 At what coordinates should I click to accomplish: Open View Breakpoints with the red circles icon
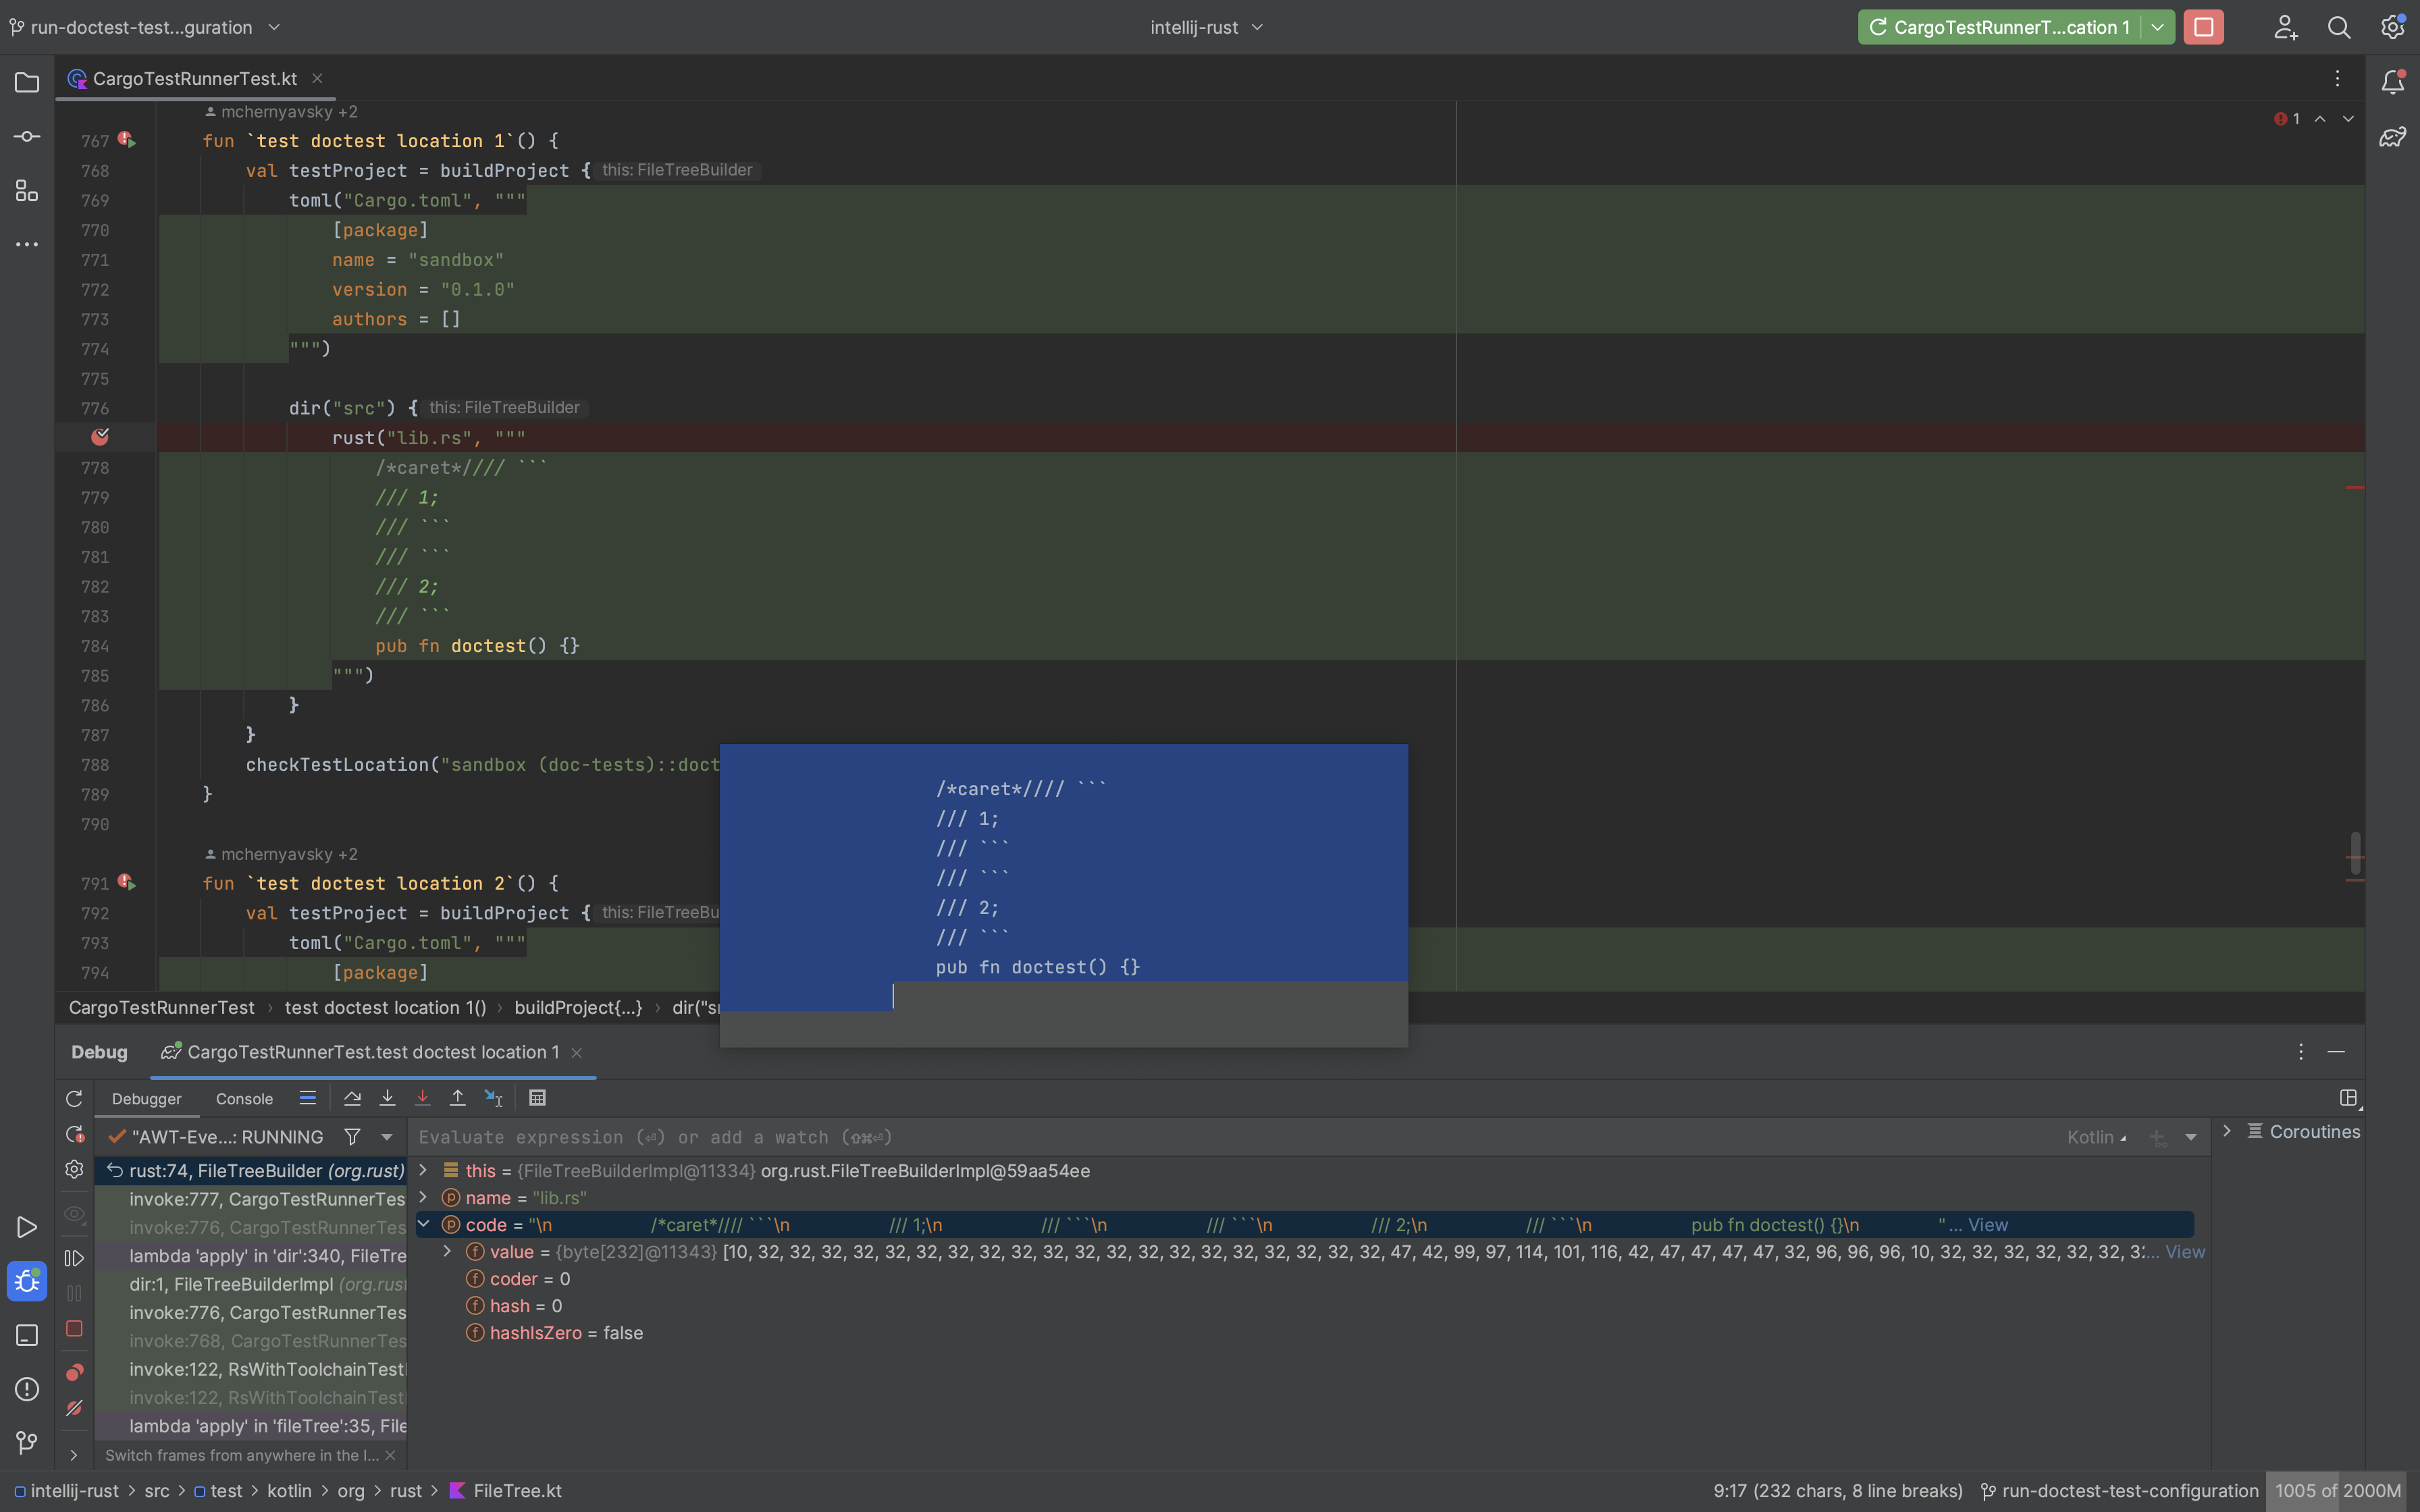[x=74, y=1372]
